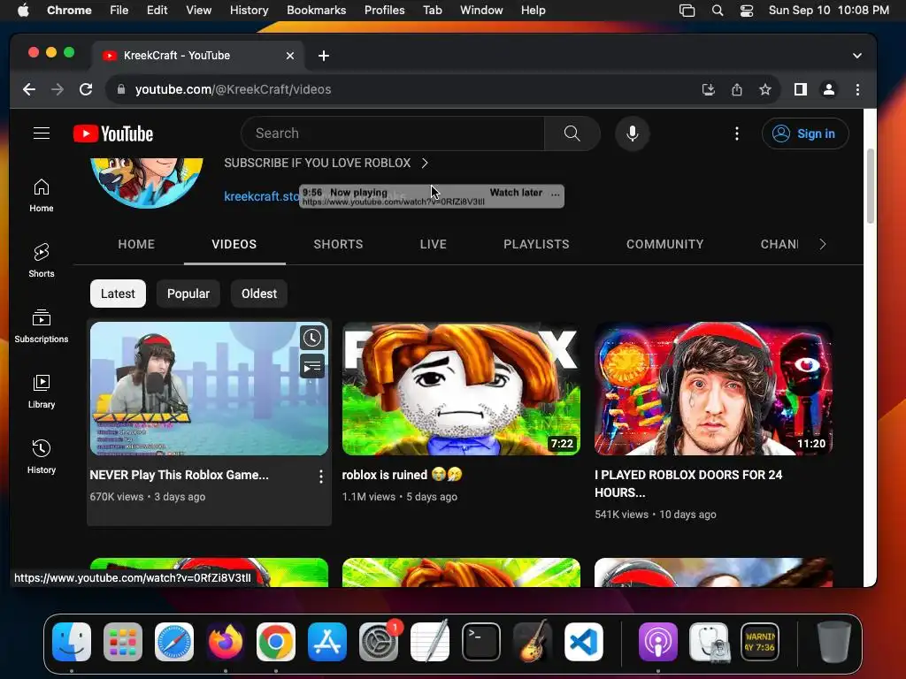Open video title roblox is ruined

pyautogui.click(x=403, y=475)
